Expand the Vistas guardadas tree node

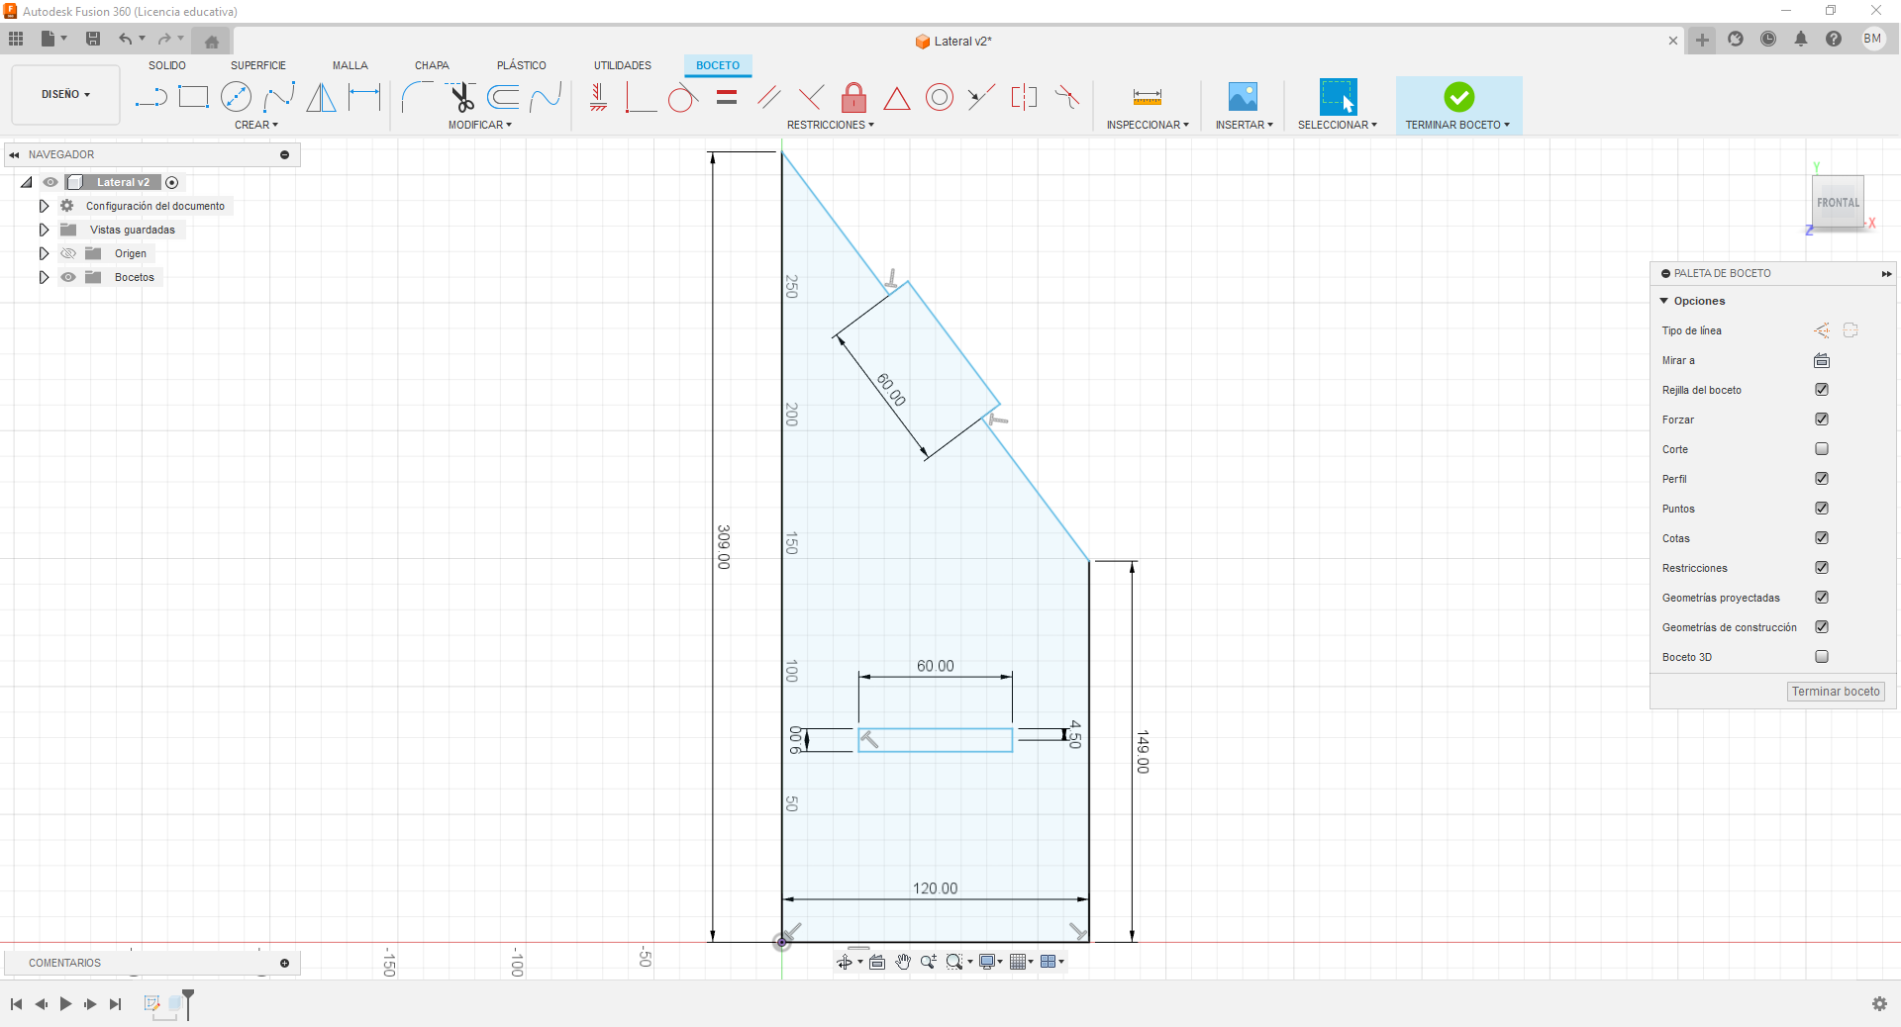[44, 230]
